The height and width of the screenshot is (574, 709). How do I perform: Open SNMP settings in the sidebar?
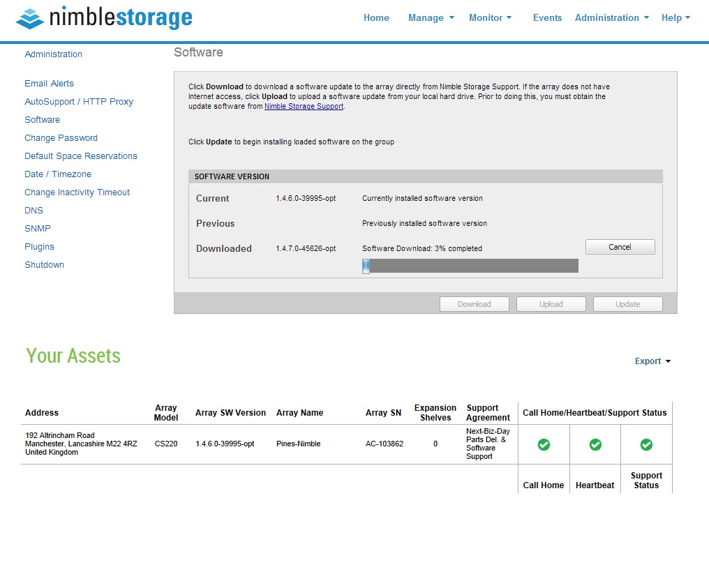[x=38, y=228]
